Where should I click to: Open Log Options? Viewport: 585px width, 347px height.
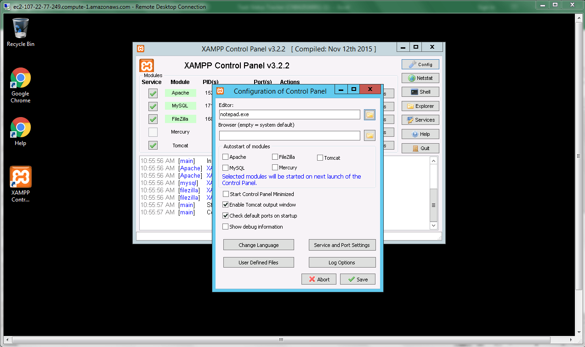[342, 263]
